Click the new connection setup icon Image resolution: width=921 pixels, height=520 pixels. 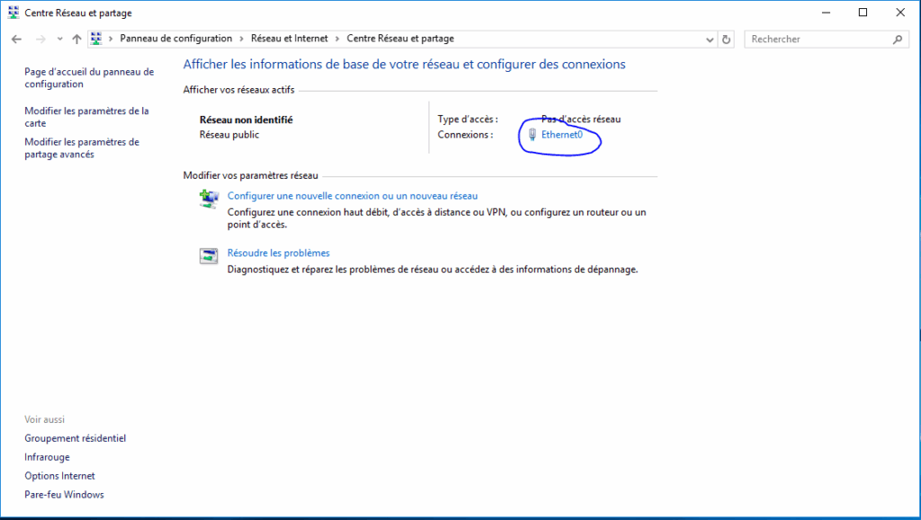coord(209,199)
